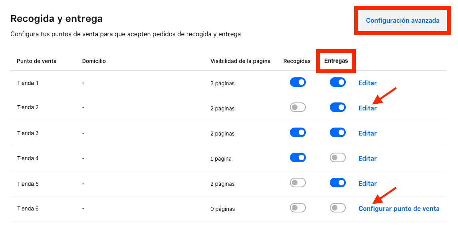Viewport: 458px width, 232px height.
Task: Disable Recogidas toggle for Tienda 4
Action: pos(297,158)
